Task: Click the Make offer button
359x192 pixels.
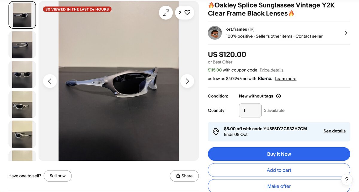Action: 279,186
